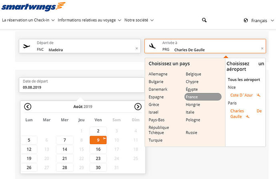Click the Date de départ field

[x=82, y=85]
